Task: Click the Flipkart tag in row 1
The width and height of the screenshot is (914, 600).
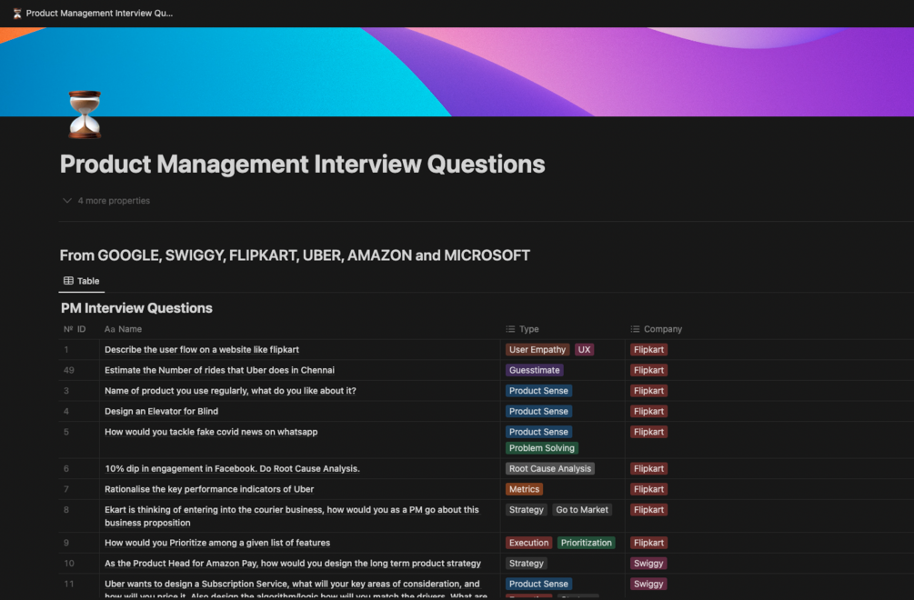Action: tap(648, 349)
